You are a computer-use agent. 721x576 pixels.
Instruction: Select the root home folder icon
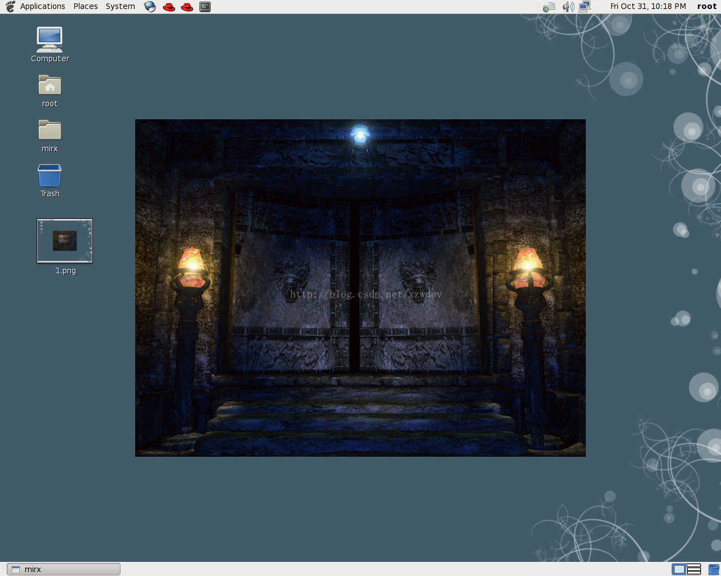[50, 91]
